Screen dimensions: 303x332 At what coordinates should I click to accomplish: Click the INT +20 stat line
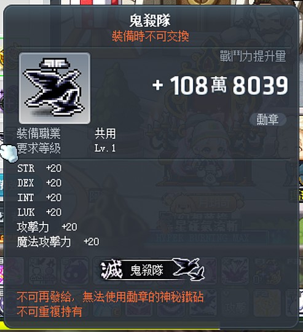pos(39,197)
